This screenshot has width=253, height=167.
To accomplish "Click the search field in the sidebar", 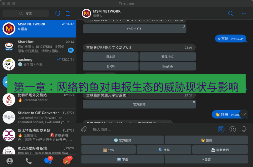I will (26, 13).
